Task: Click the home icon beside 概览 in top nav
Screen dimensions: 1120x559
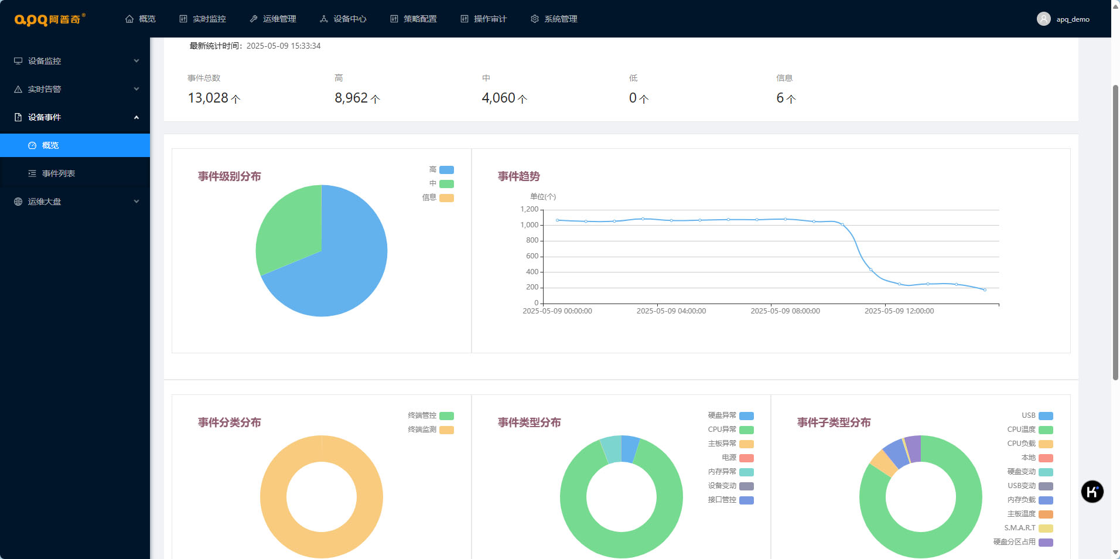Action: (129, 19)
